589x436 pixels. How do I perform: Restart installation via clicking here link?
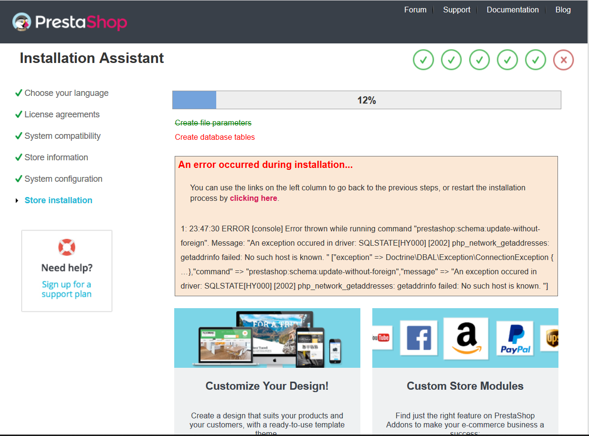pyautogui.click(x=253, y=198)
